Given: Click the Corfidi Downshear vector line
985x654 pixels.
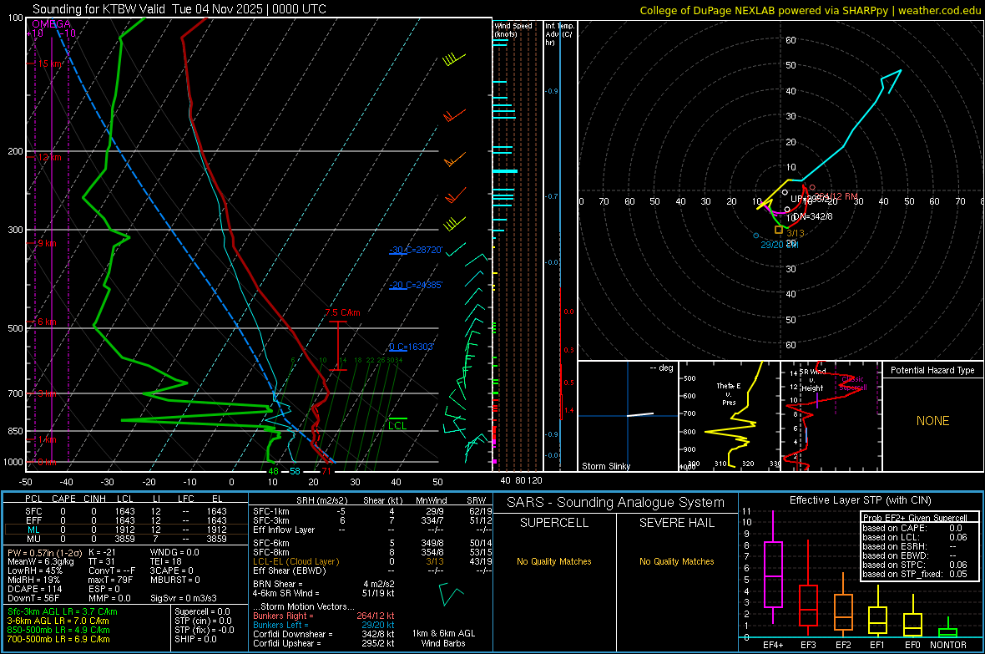Looking at the screenshot, I should point(324,634).
